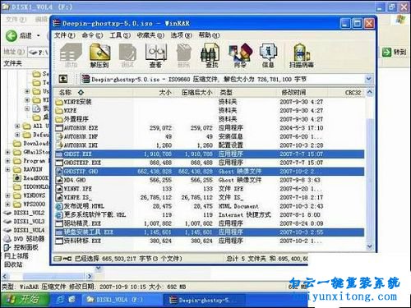Click the 转到 (Go) button in Explorer
The image size is (411, 308).
pyautogui.click(x=394, y=52)
